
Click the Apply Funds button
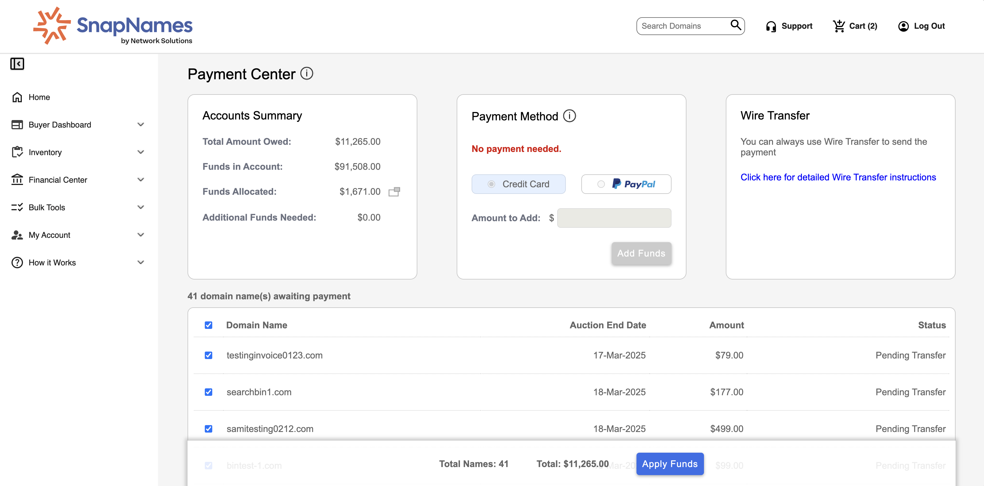coord(670,464)
